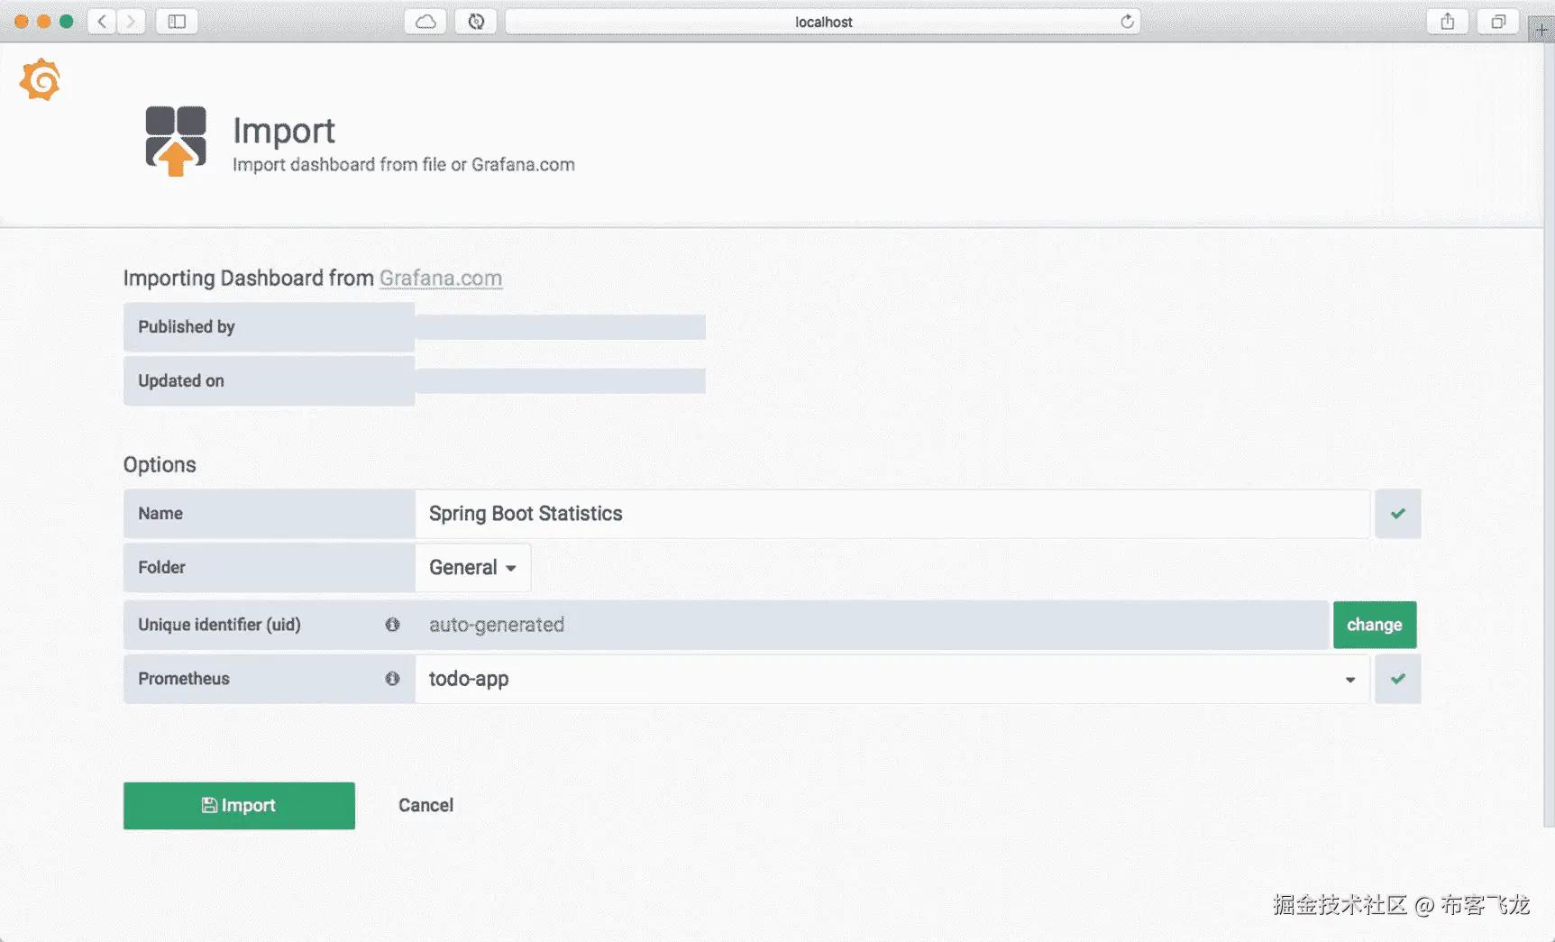
Task: Go back with Safari's back arrow
Action: click(x=102, y=22)
